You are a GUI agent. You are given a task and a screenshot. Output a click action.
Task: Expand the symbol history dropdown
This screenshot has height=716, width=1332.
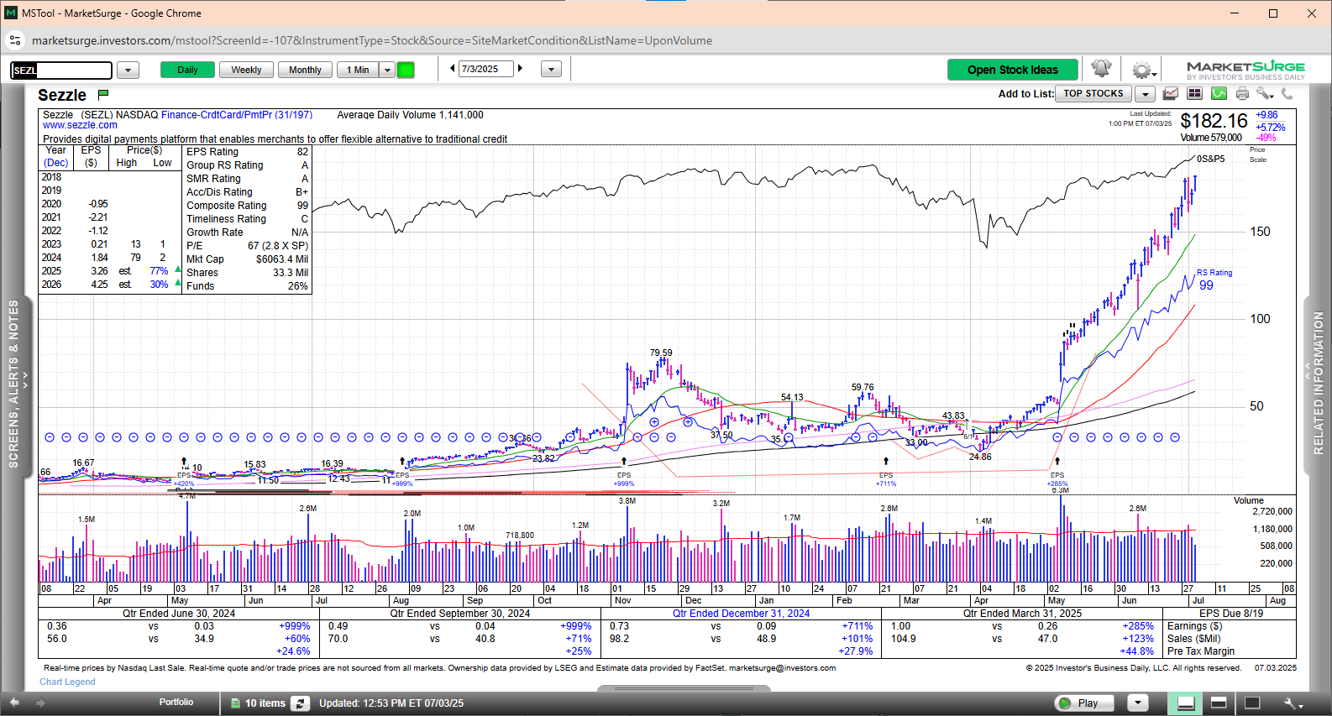(x=128, y=70)
